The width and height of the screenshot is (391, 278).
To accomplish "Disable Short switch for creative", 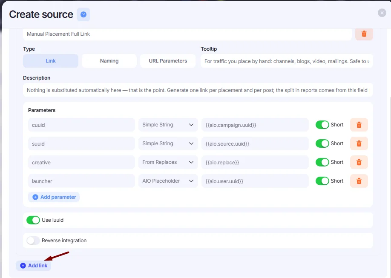I will [x=322, y=162].
